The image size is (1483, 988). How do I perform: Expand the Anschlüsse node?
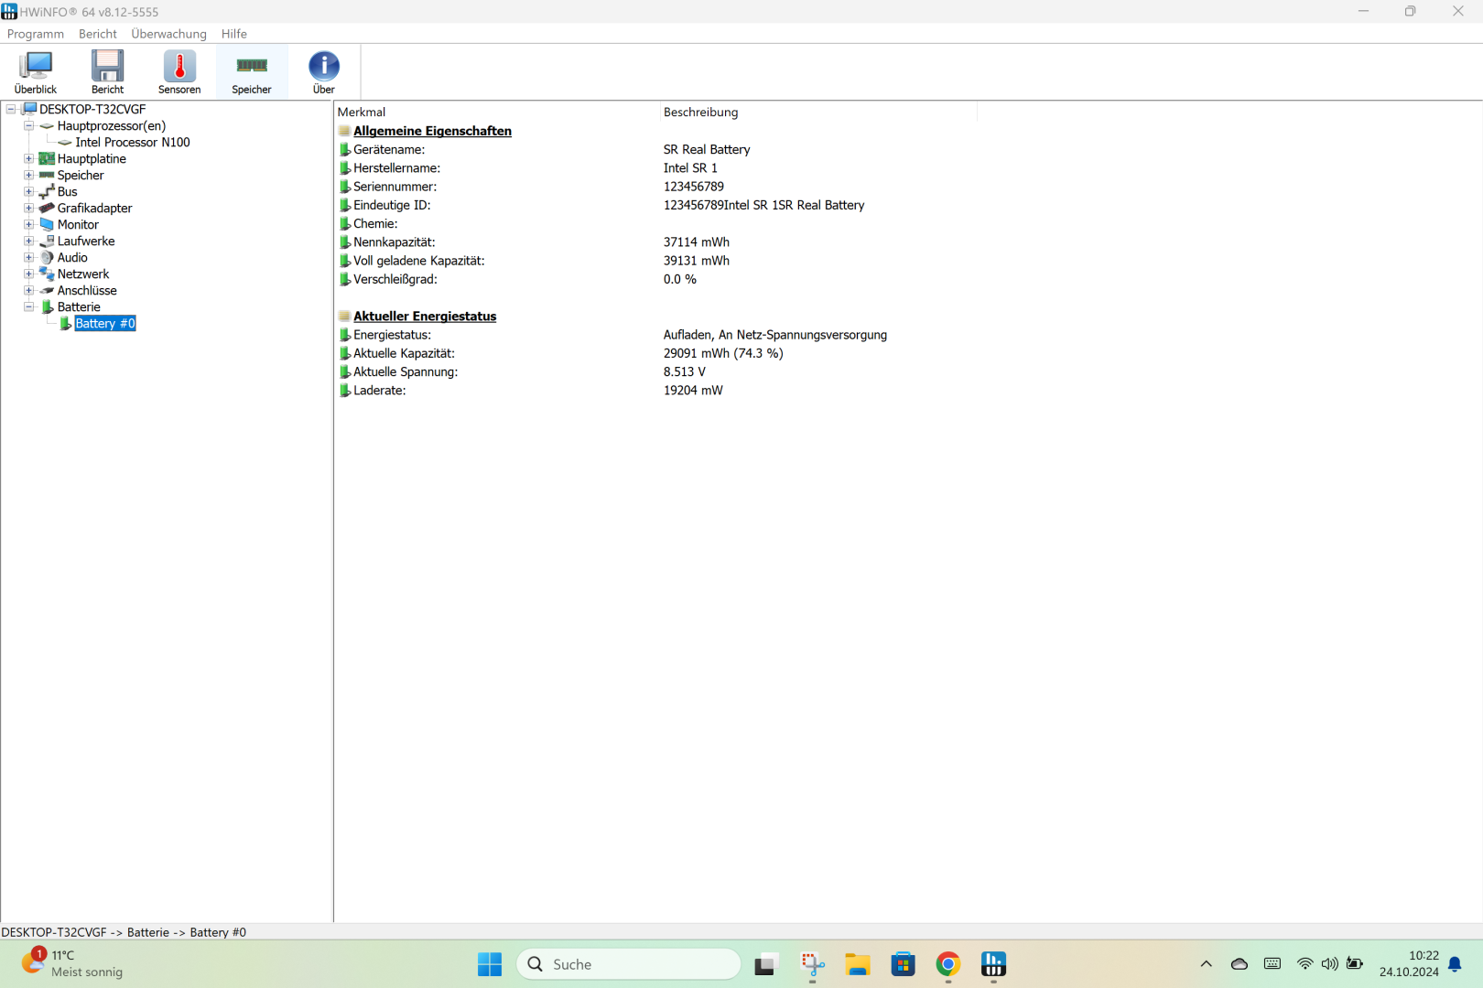(x=28, y=290)
